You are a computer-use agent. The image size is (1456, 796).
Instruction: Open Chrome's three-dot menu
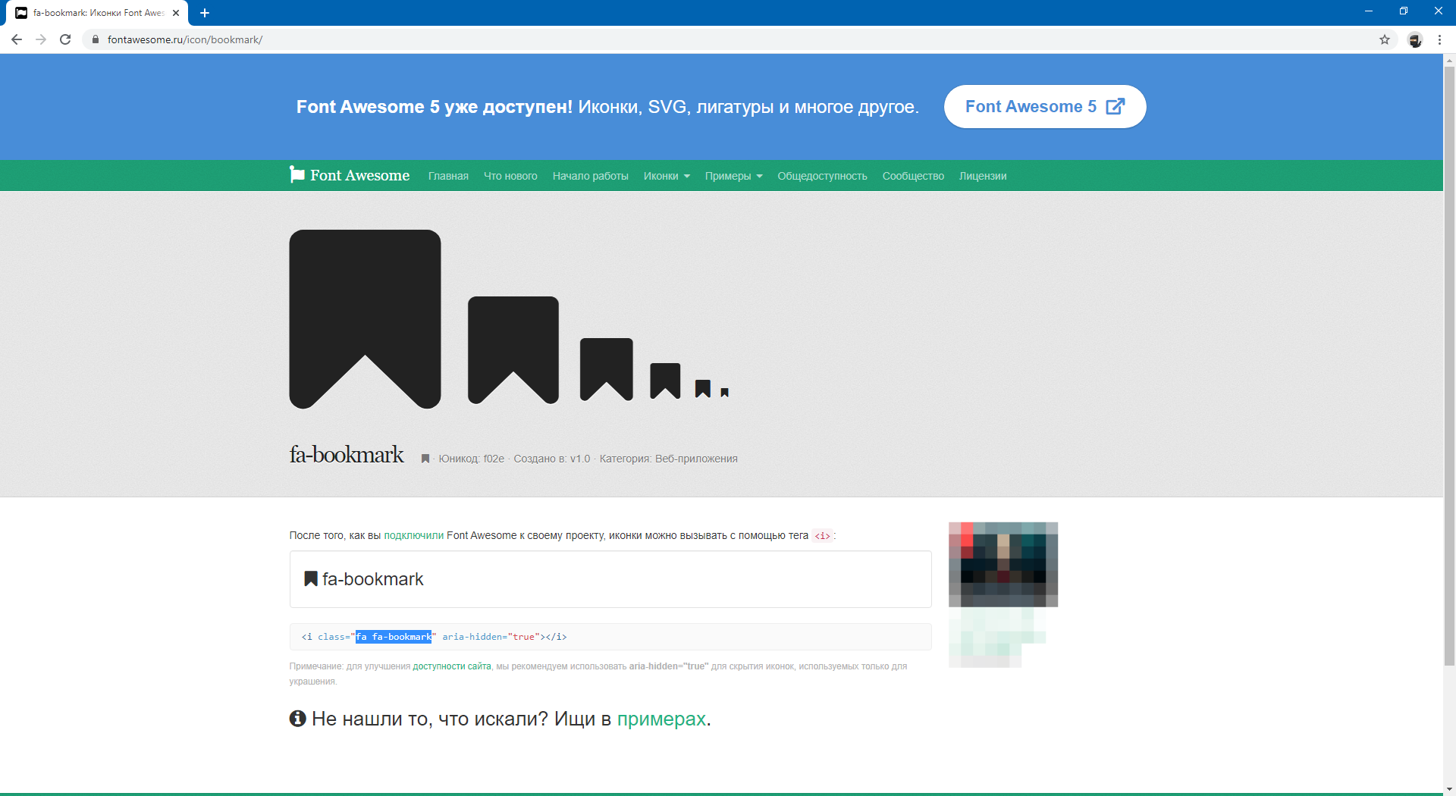pyautogui.click(x=1439, y=39)
